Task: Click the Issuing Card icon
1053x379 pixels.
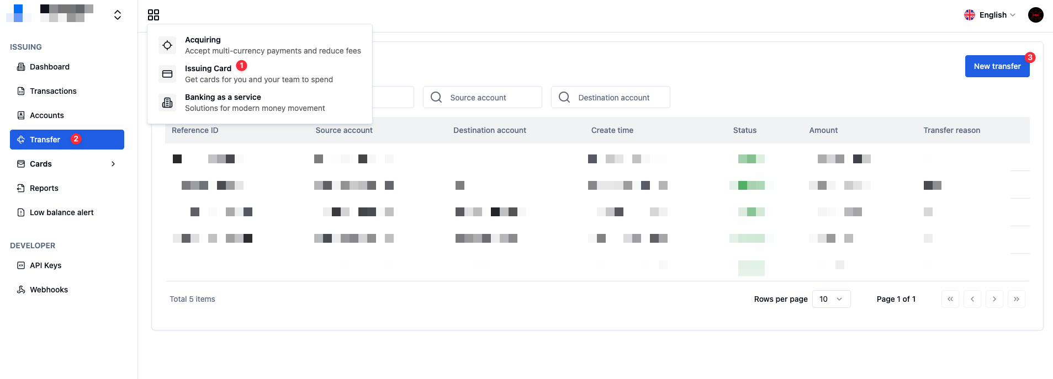Action: [x=167, y=74]
